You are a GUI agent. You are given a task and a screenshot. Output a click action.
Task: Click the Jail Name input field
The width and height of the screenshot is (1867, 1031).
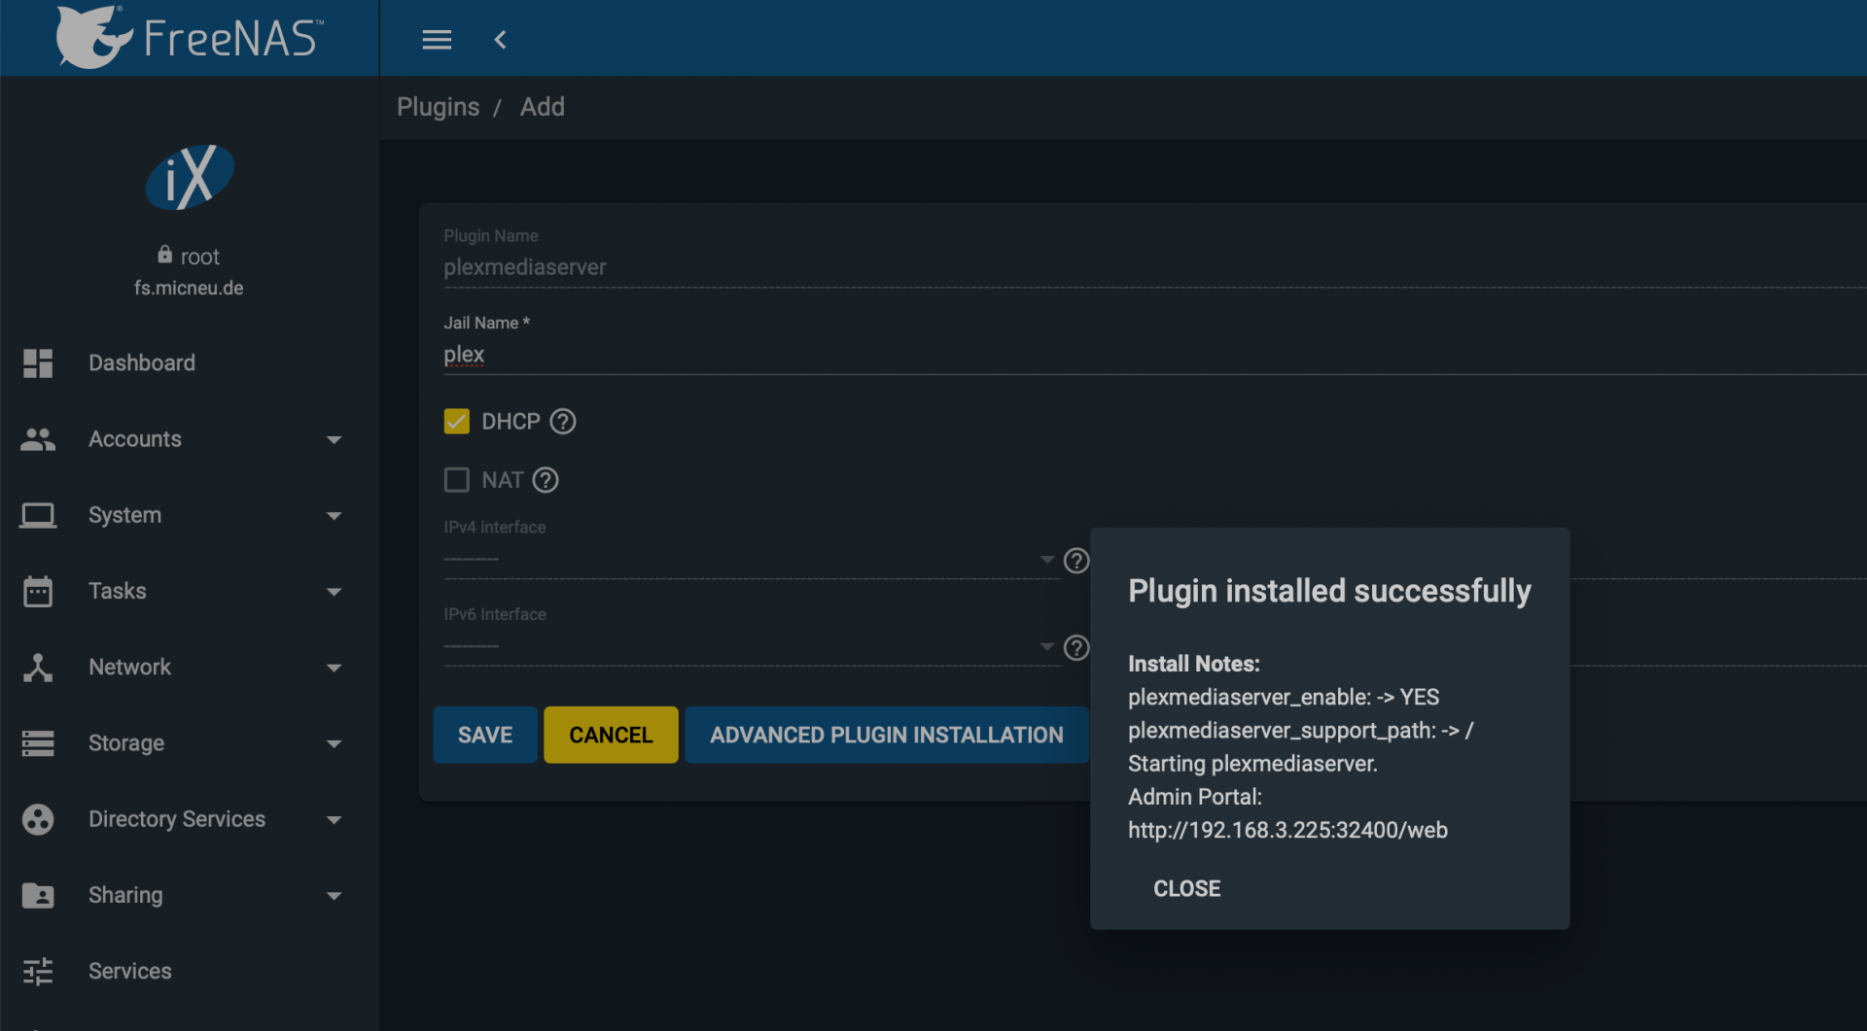(x=1155, y=355)
